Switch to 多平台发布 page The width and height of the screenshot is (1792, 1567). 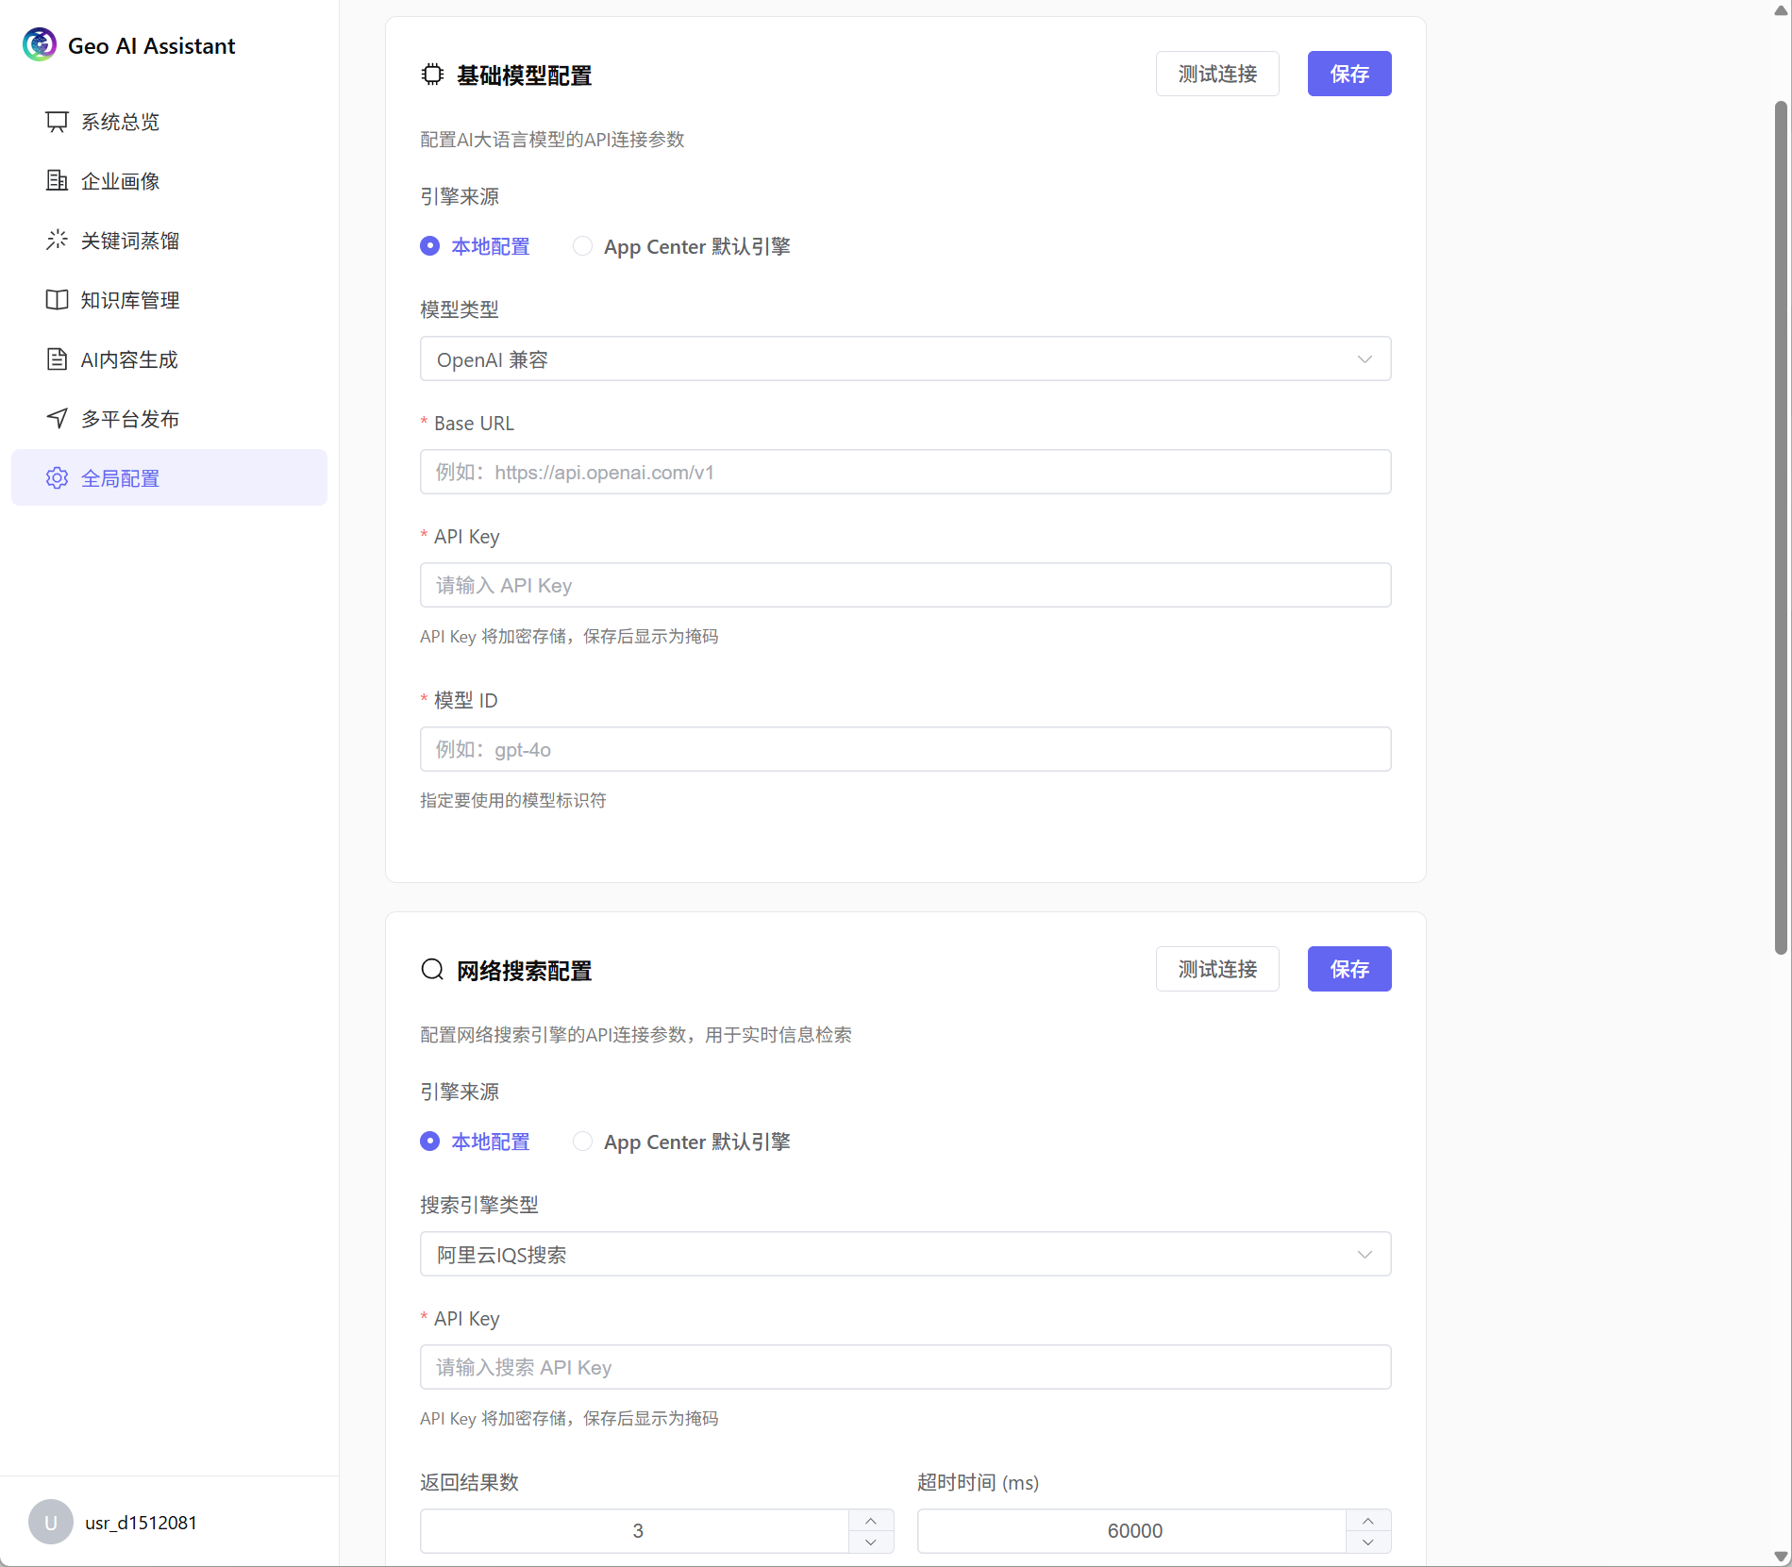(x=169, y=419)
